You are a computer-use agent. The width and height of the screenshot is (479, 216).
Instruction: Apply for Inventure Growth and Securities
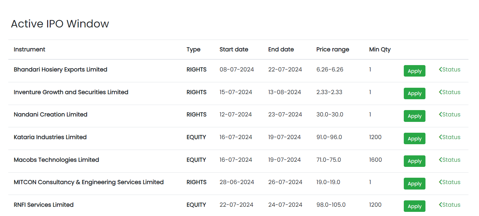[x=414, y=93]
